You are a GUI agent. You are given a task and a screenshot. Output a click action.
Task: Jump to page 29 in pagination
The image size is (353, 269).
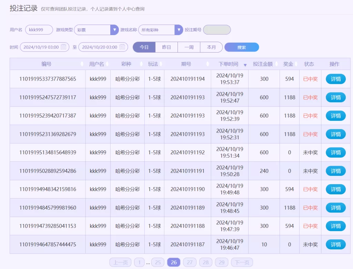(x=222, y=262)
